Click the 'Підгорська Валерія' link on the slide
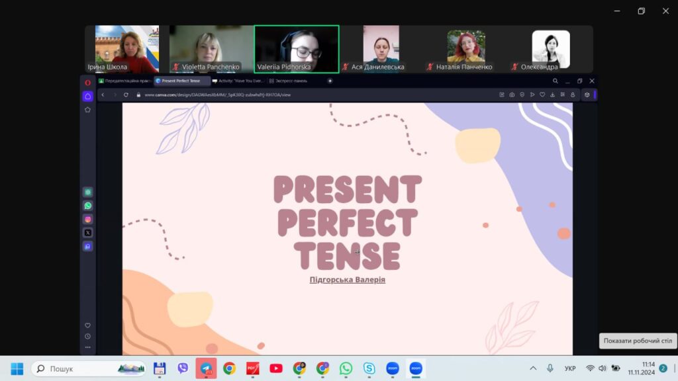The width and height of the screenshot is (678, 381). (347, 280)
